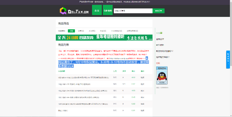Open 新手帮助 help link
Image resolution: width=232 pixels, height=117 pixels.
pyautogui.click(x=160, y=45)
